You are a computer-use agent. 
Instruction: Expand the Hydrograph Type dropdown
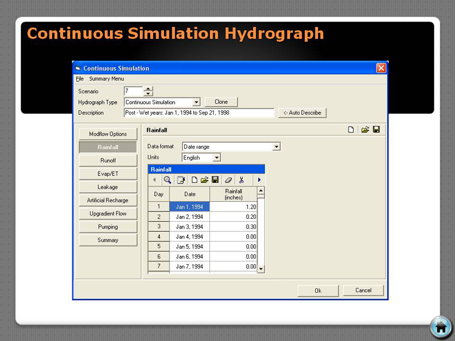point(196,102)
